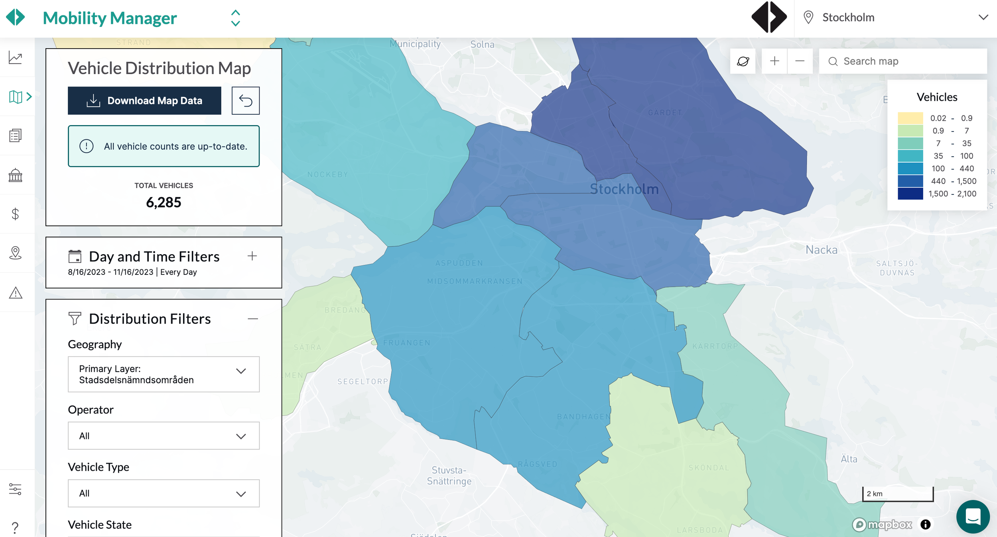Click the undo reset filters button
The height and width of the screenshot is (537, 997).
[x=246, y=101]
